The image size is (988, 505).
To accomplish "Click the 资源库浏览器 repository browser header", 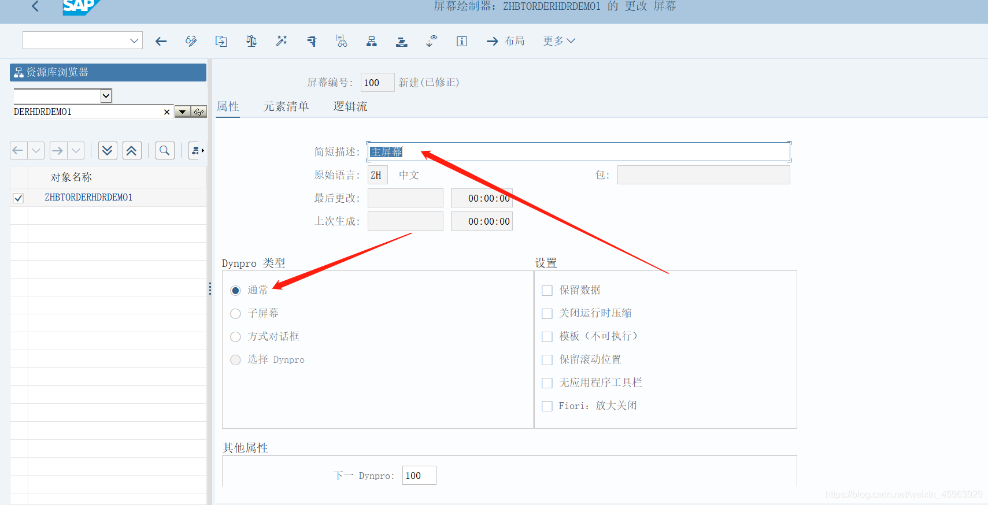I will pos(108,72).
